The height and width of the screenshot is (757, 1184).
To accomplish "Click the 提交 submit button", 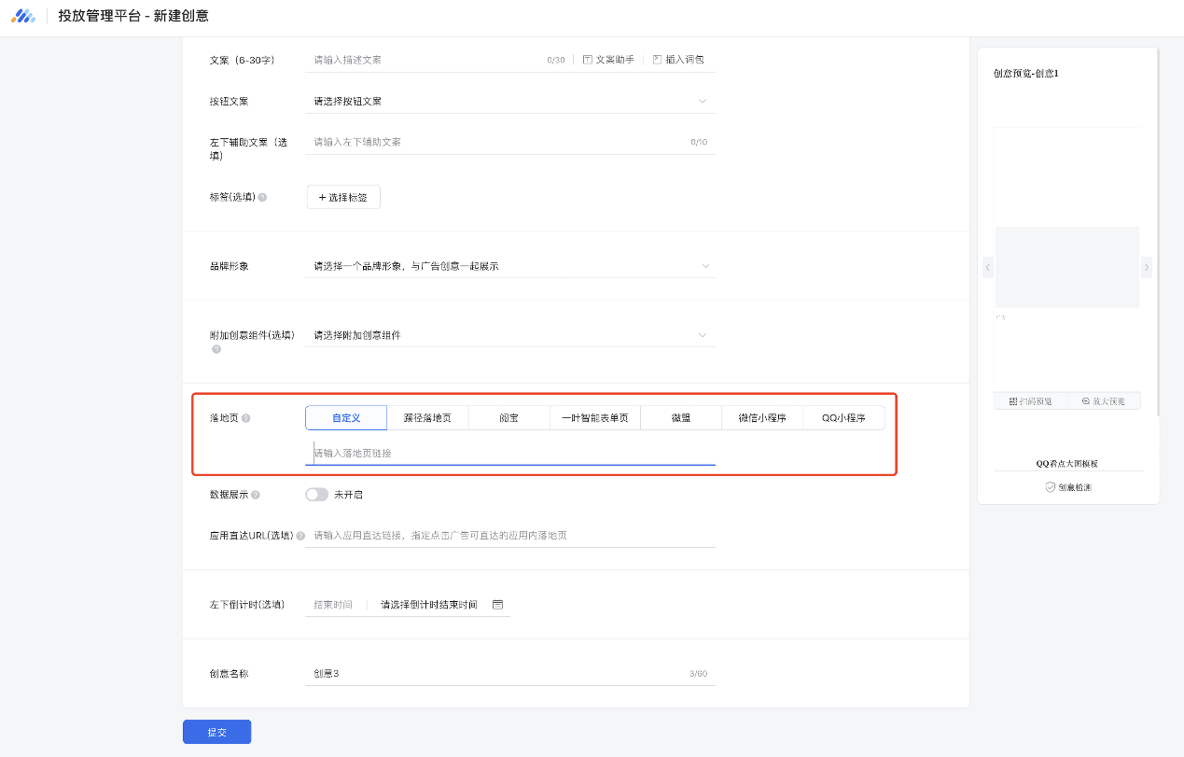I will (x=216, y=732).
